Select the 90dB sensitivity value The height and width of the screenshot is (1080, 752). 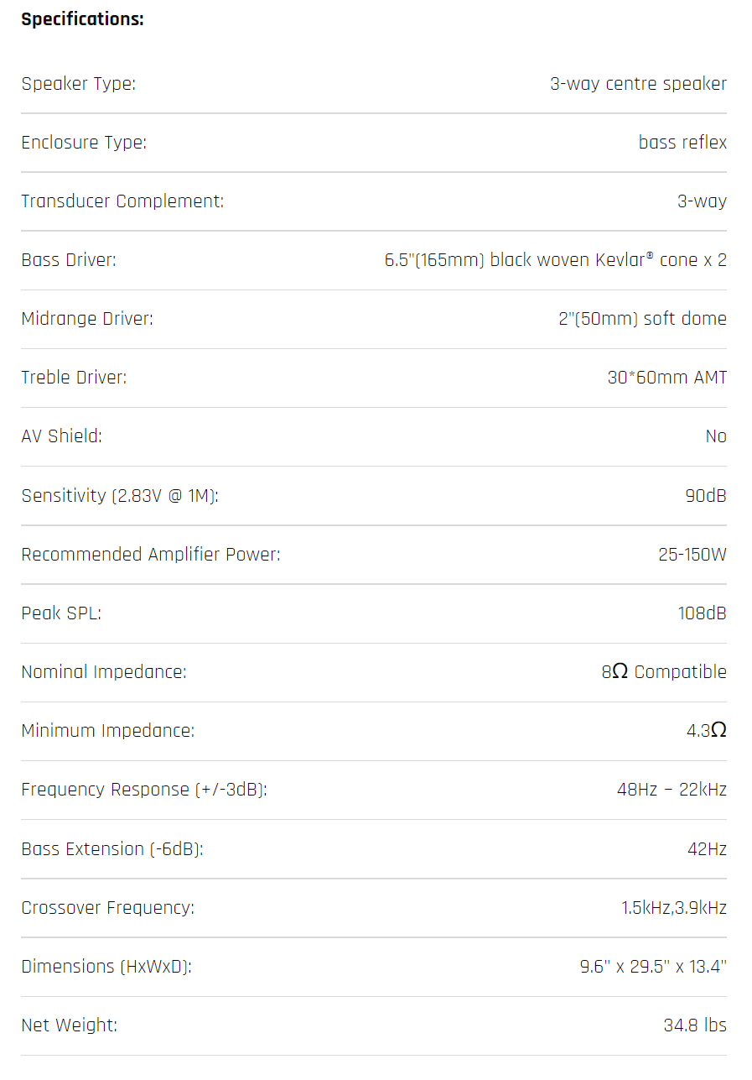[x=705, y=496]
